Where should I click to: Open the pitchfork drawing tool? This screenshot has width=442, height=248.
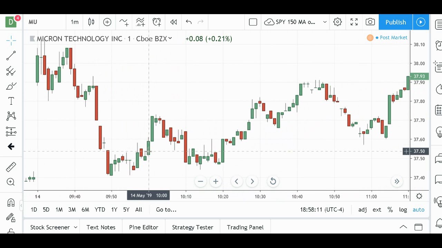pos(11,71)
